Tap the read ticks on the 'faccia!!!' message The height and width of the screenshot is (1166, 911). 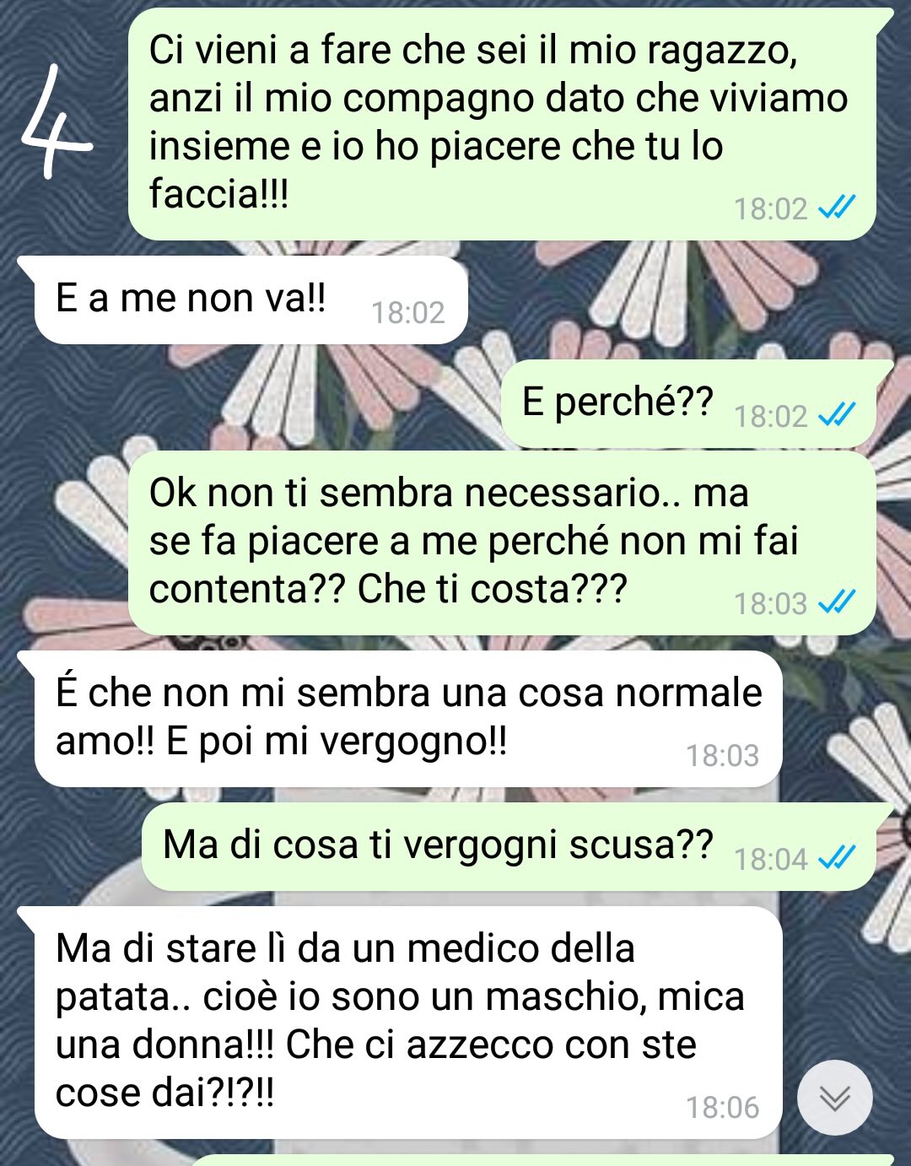coord(838,207)
